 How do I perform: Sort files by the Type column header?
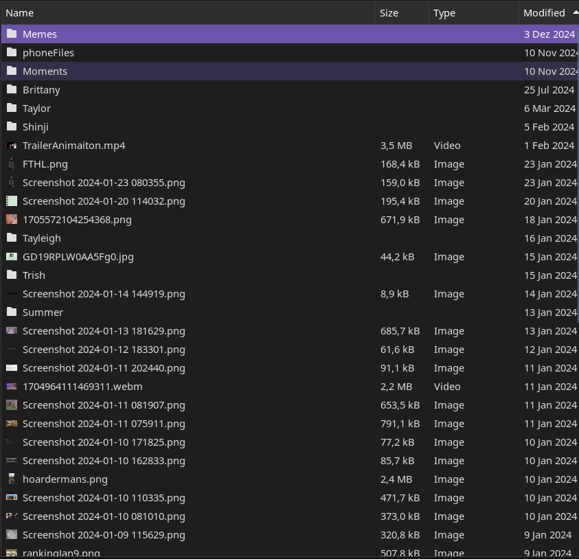(474, 13)
